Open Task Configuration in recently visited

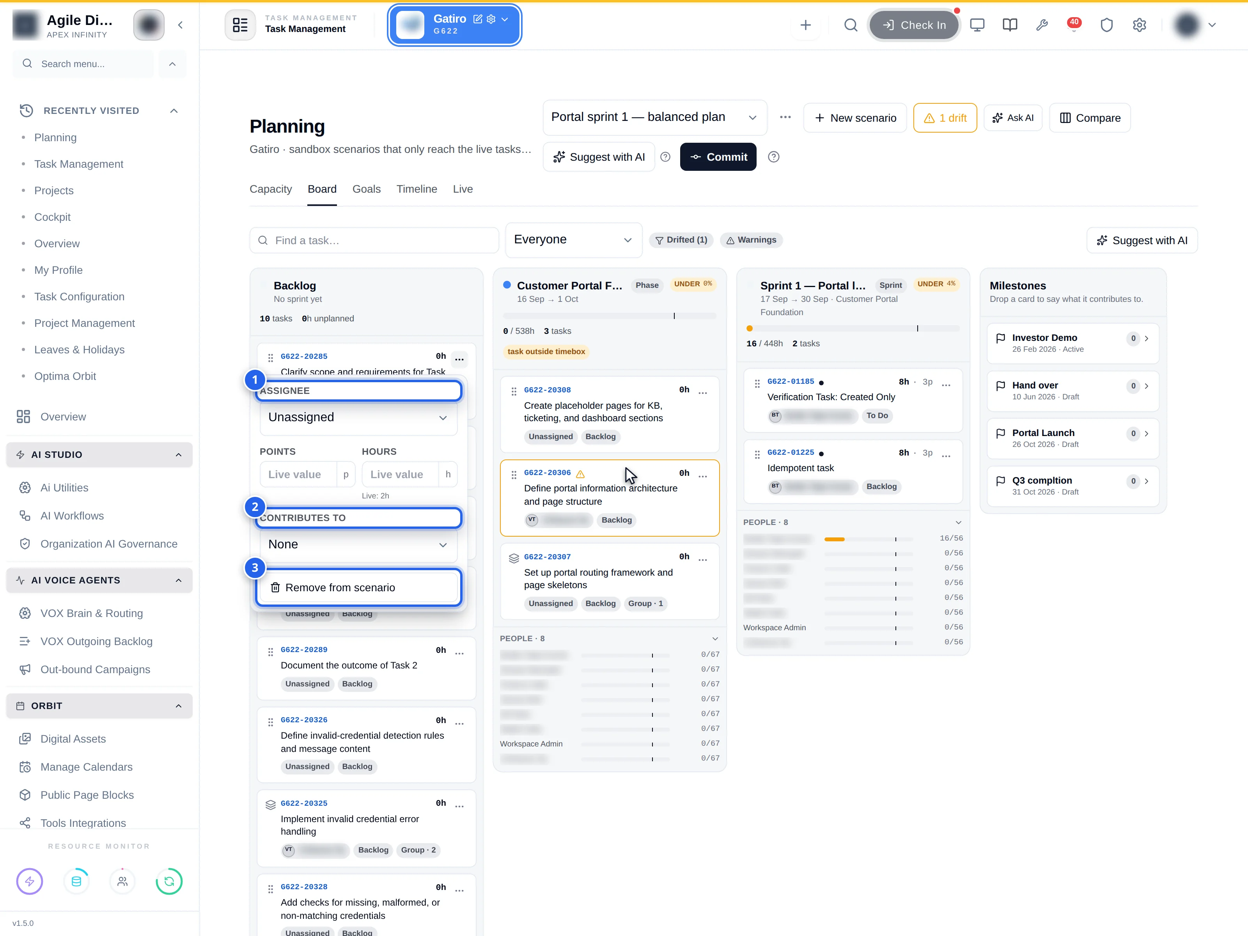point(79,297)
